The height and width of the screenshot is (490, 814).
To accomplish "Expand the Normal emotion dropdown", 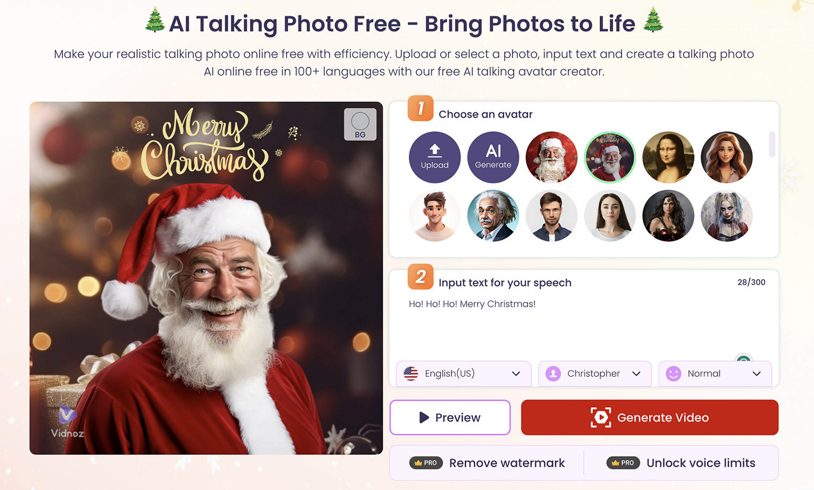I will pos(715,373).
